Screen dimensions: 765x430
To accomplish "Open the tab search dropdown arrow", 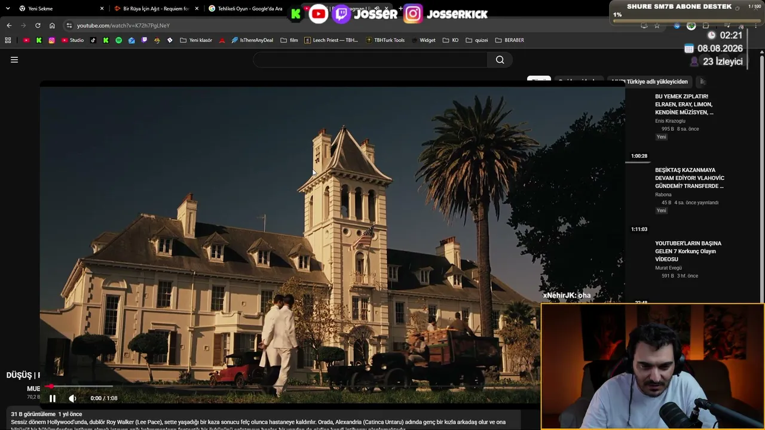I will click(x=8, y=8).
